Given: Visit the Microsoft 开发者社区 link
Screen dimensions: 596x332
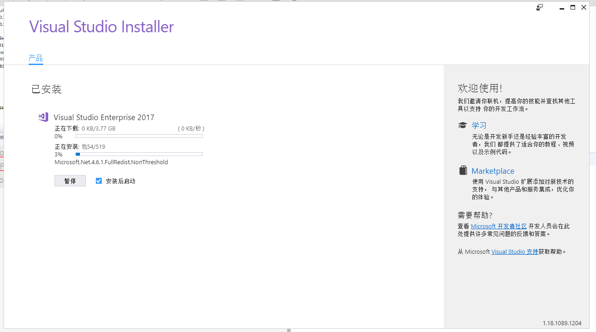Looking at the screenshot, I should coord(498,226).
